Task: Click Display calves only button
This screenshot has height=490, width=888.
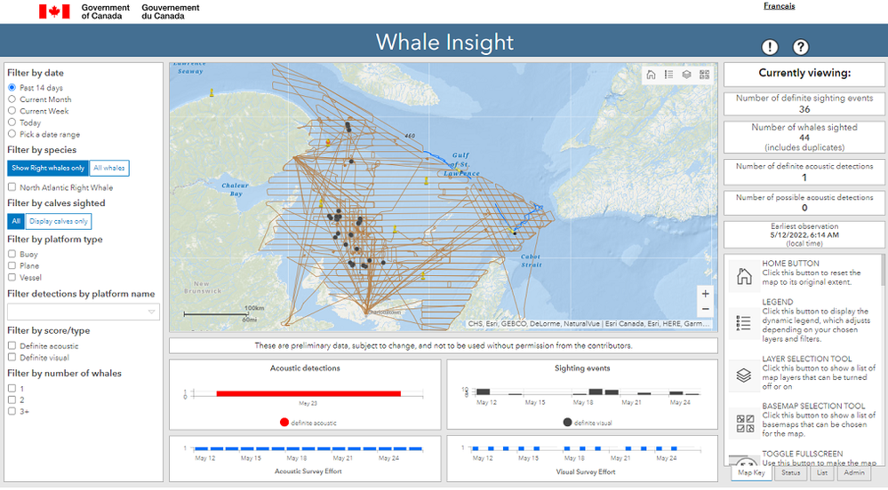Action: click(x=59, y=221)
